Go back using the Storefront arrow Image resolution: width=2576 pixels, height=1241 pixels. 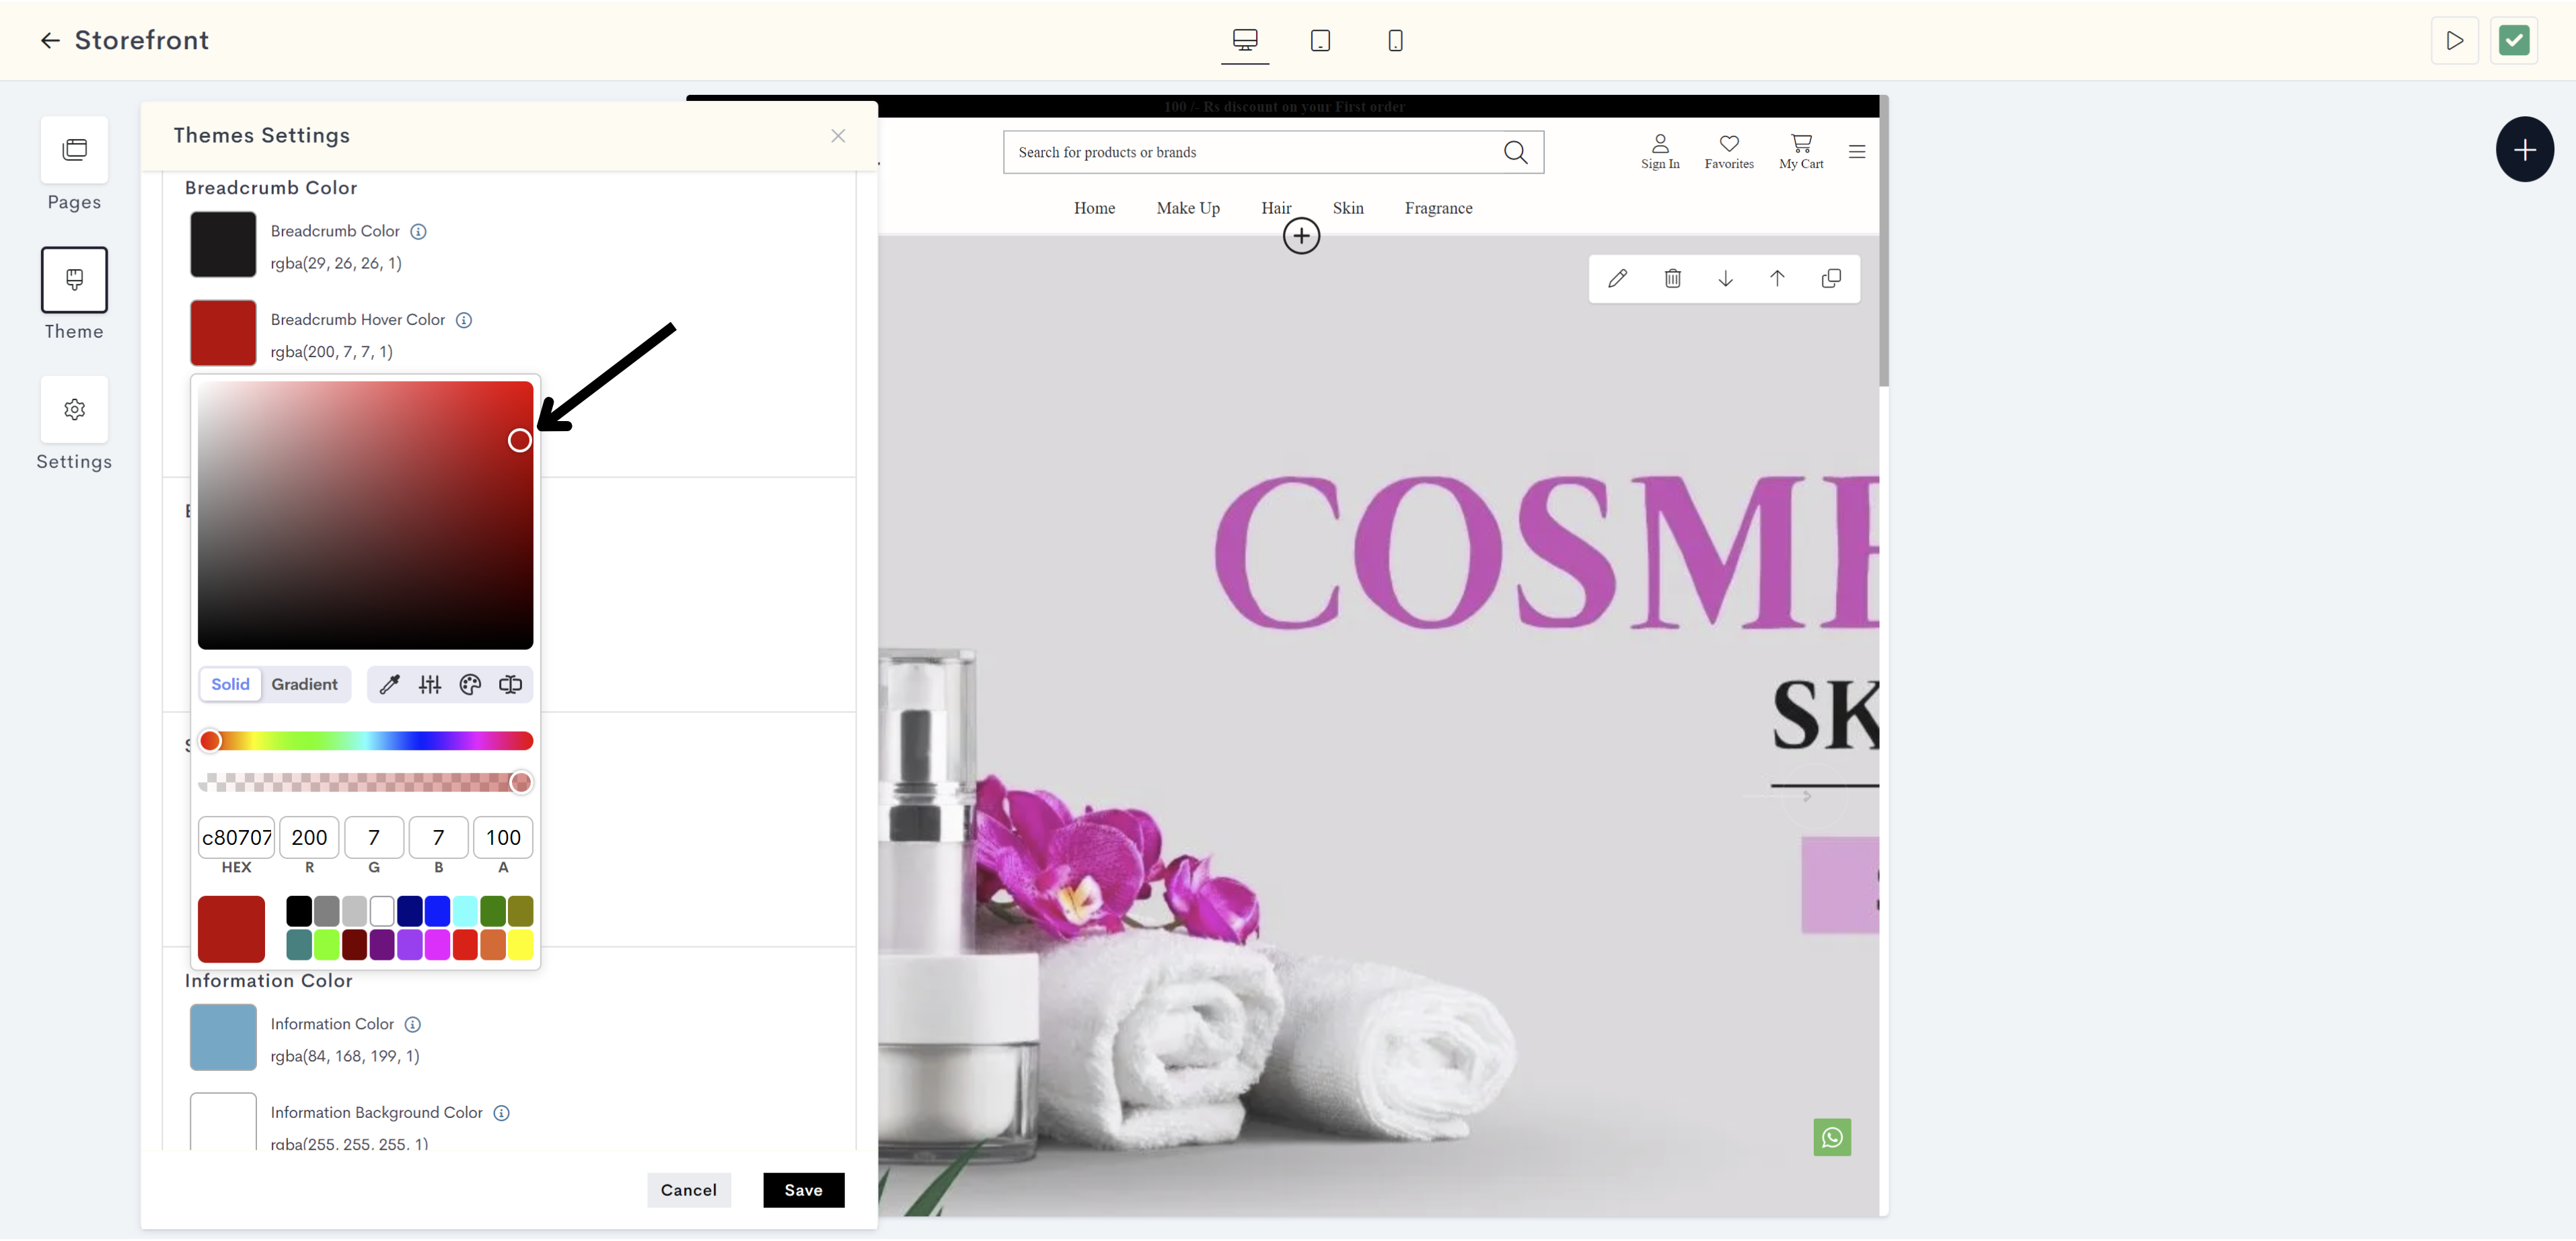[x=50, y=40]
